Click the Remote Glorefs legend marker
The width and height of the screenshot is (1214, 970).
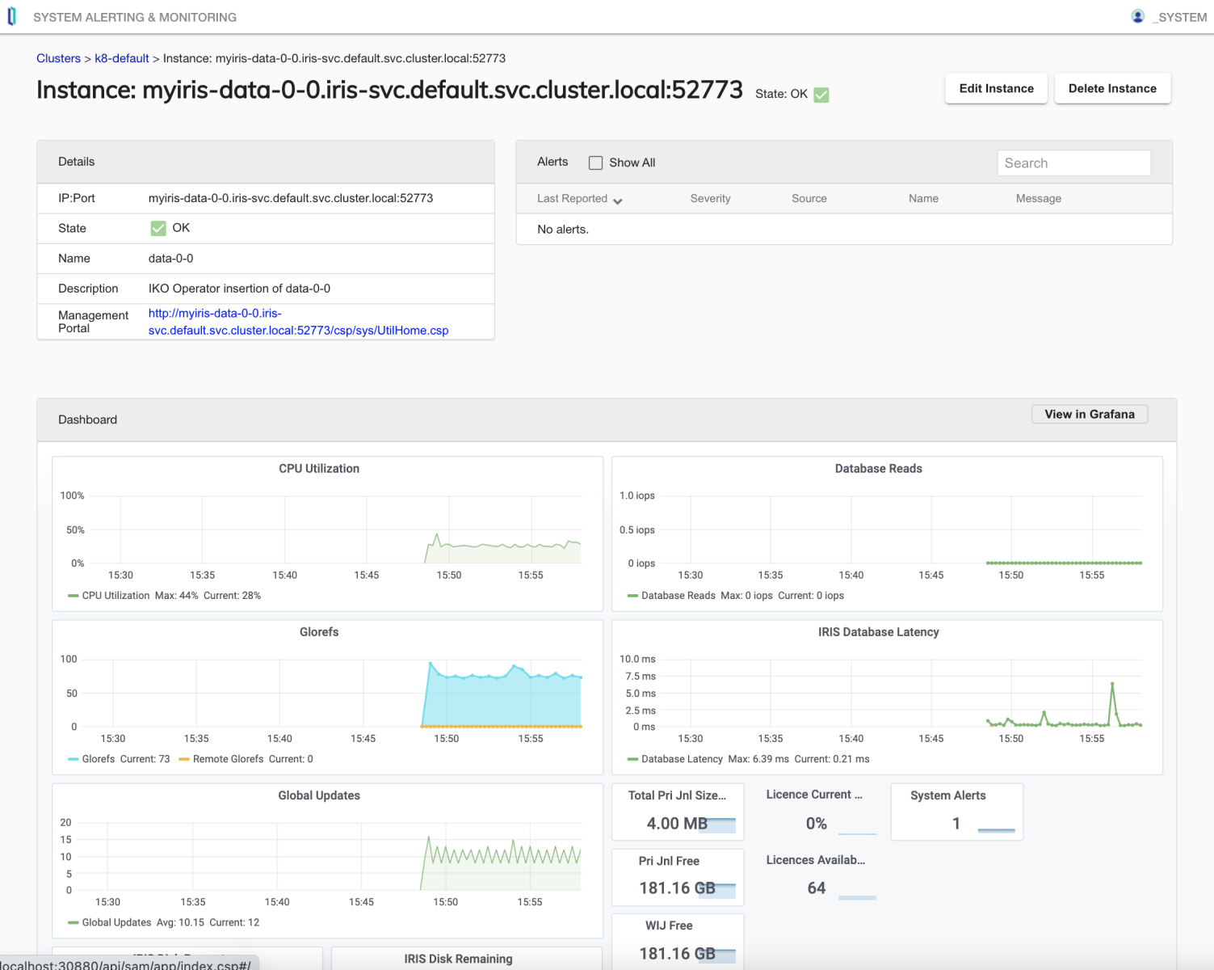[x=184, y=759]
